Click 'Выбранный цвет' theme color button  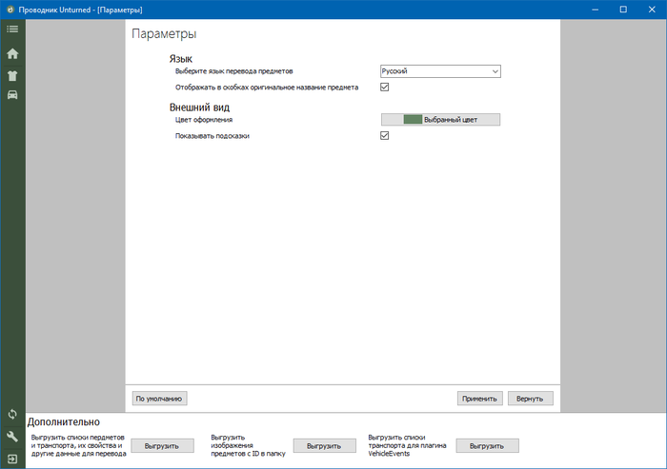coord(440,120)
